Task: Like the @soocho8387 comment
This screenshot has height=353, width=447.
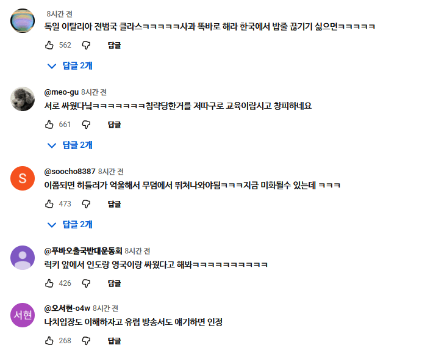Action: point(49,204)
